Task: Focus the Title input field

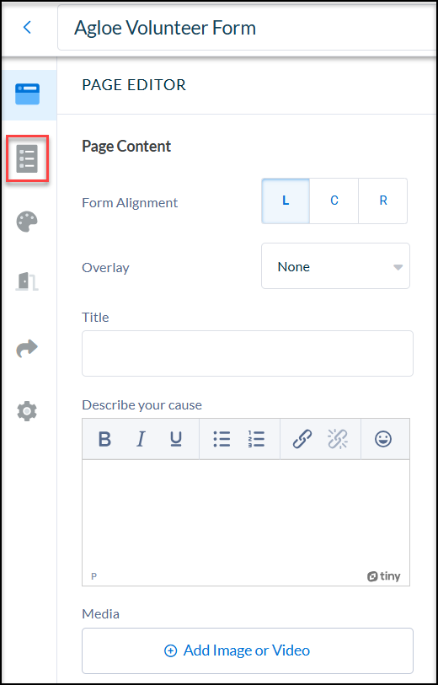Action: 247,353
